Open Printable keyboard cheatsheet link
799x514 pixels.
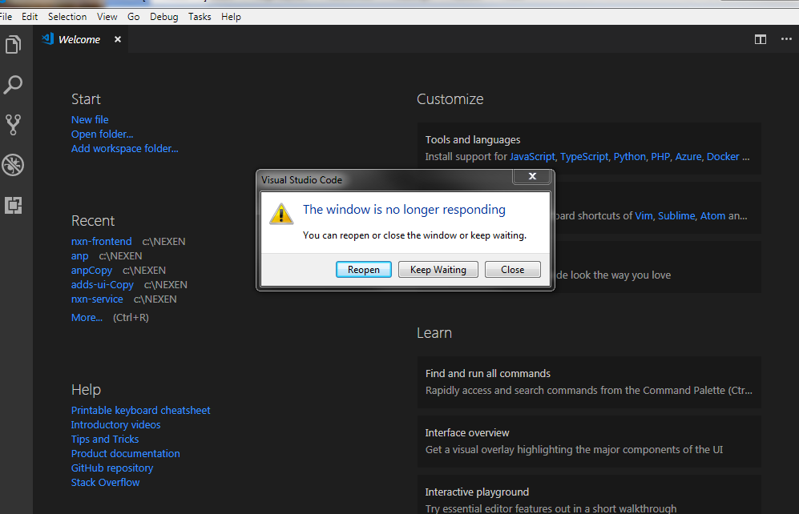click(x=140, y=410)
